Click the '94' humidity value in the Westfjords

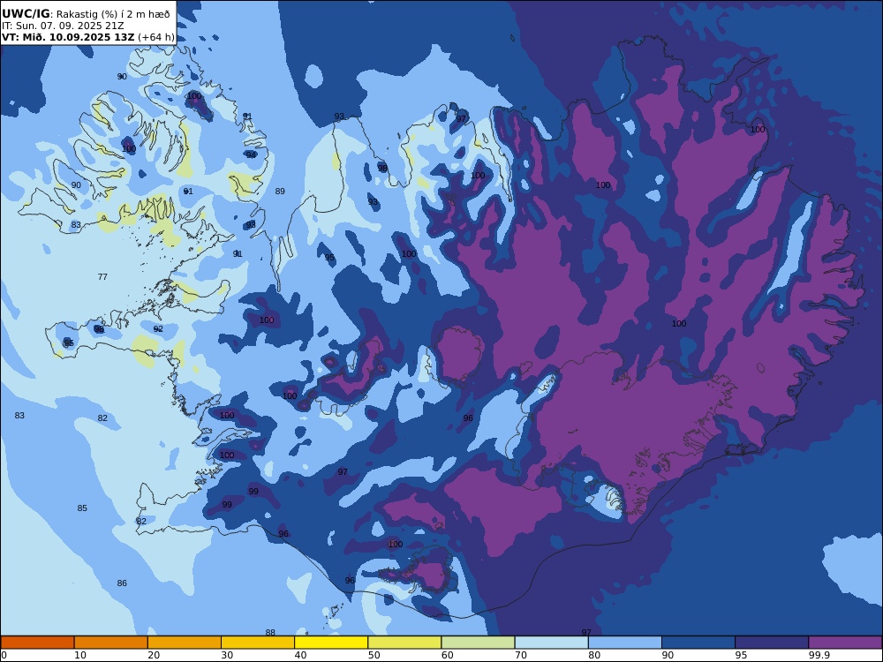tap(251, 154)
